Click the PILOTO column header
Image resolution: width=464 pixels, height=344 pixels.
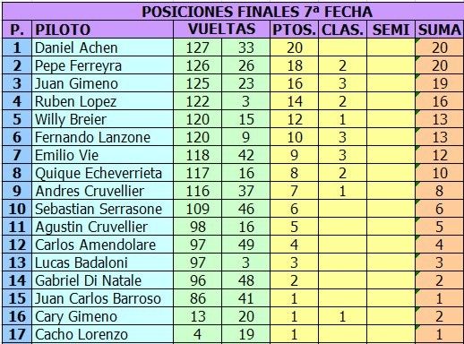click(x=102, y=30)
